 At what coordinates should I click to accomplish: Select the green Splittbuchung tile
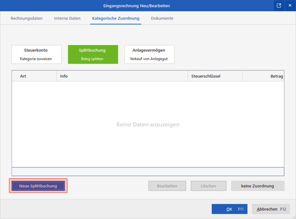[x=93, y=54]
